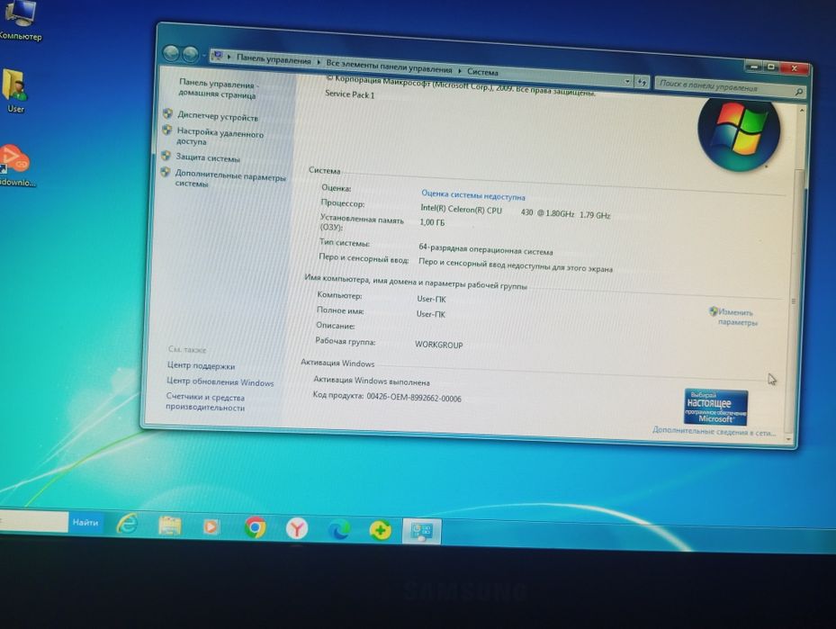The height and width of the screenshot is (629, 836).
Task: Expand arrow after Панель управления breadcrumb
Action: coord(319,62)
